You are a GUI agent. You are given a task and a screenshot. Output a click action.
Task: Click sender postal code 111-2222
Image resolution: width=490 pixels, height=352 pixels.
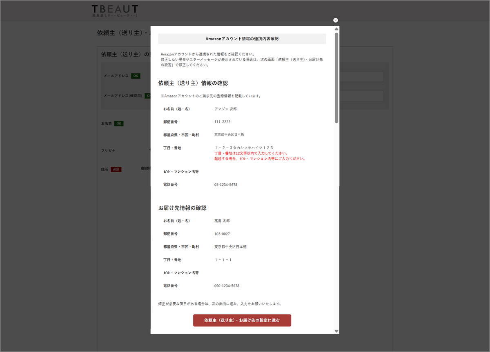222,122
